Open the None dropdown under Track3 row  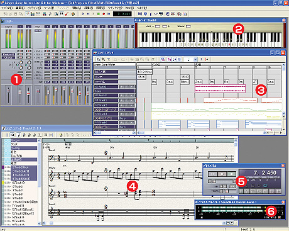pyautogui.click(x=127, y=118)
